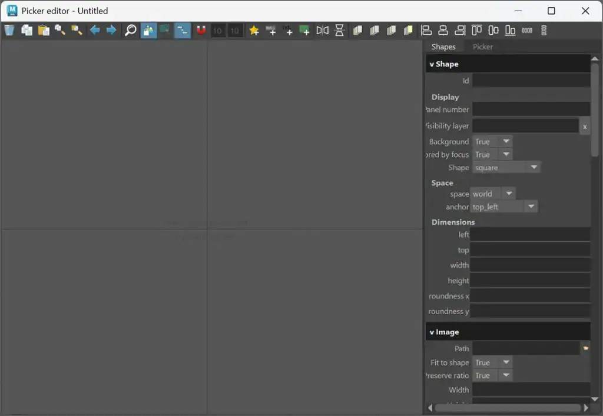This screenshot has width=603, height=416.
Task: Focus the roundness y field
Action: click(530, 311)
